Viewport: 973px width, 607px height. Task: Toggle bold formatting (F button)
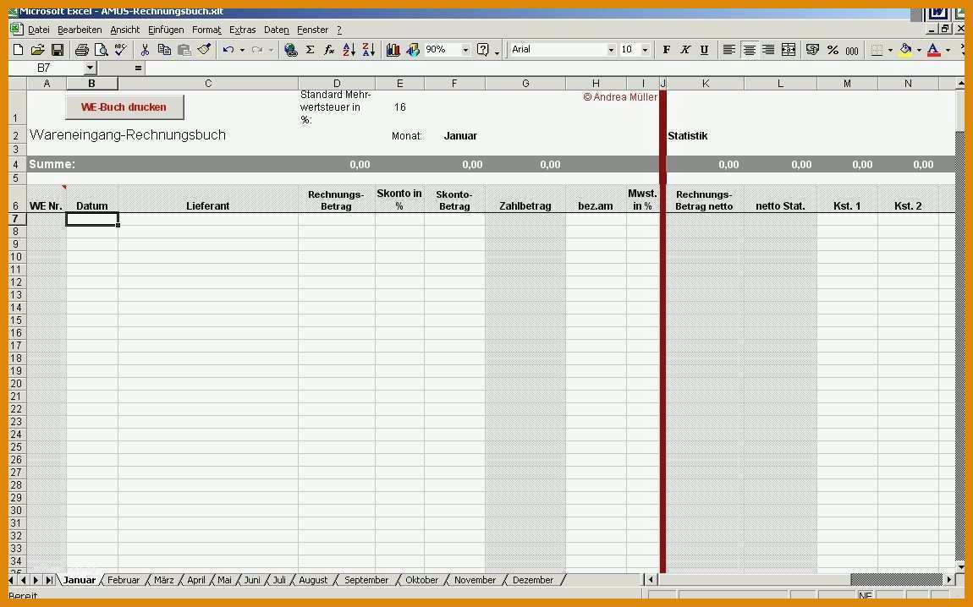pyautogui.click(x=667, y=50)
